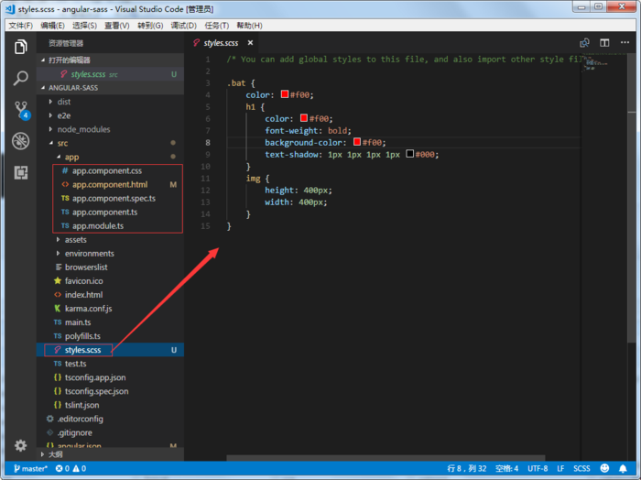Click the open changes icon in the editor toolbar

(x=584, y=42)
